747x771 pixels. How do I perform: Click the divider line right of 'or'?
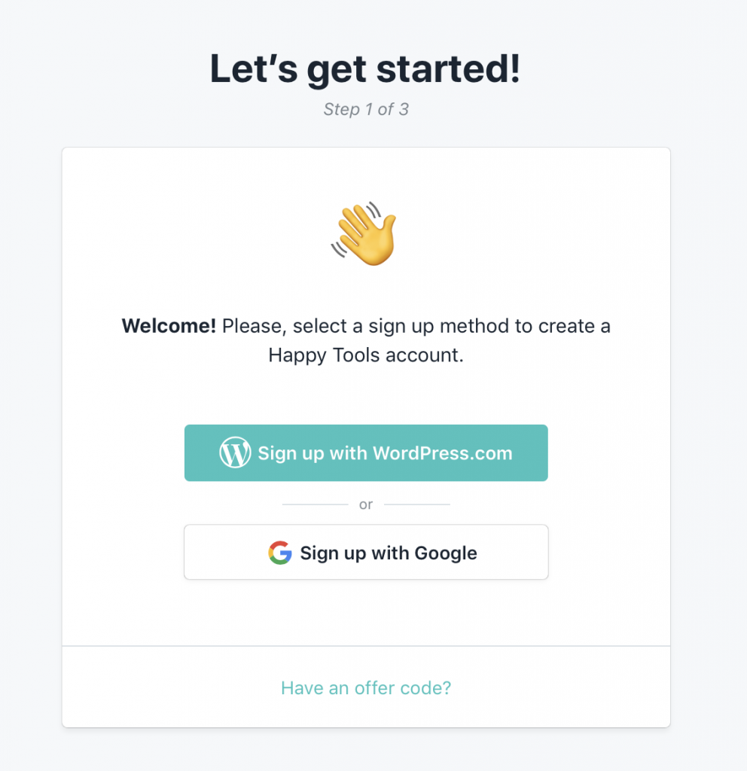(x=417, y=504)
